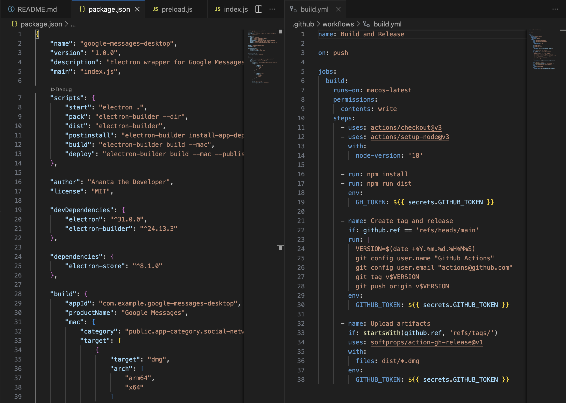
Task: Close the build.yml tab
Action: [x=338, y=9]
